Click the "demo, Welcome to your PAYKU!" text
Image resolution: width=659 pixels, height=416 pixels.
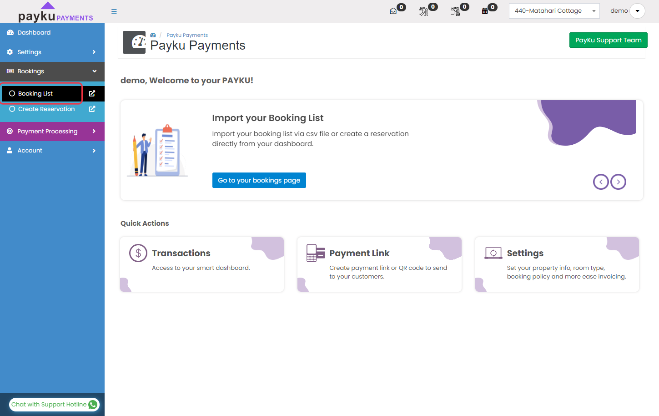click(x=187, y=81)
